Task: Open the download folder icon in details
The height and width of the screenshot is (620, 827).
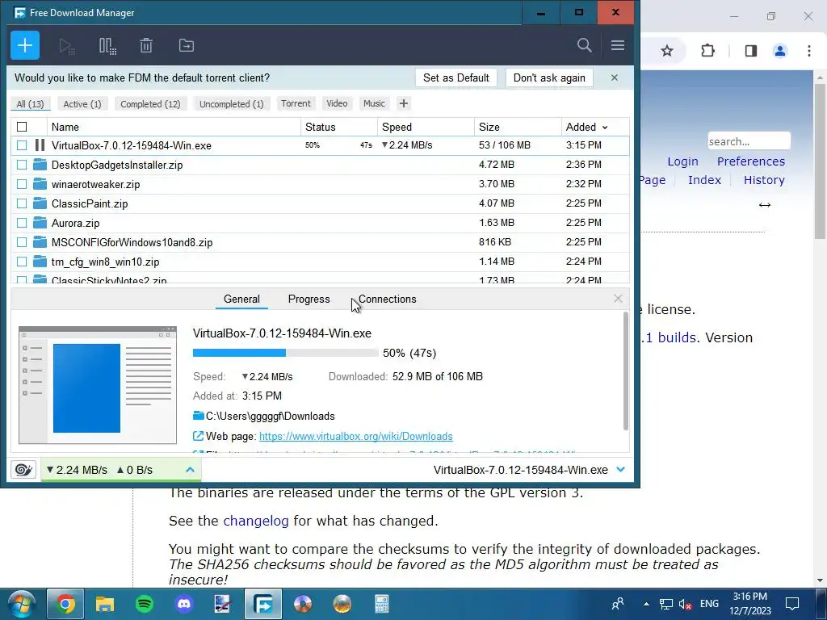Action: pyautogui.click(x=199, y=416)
